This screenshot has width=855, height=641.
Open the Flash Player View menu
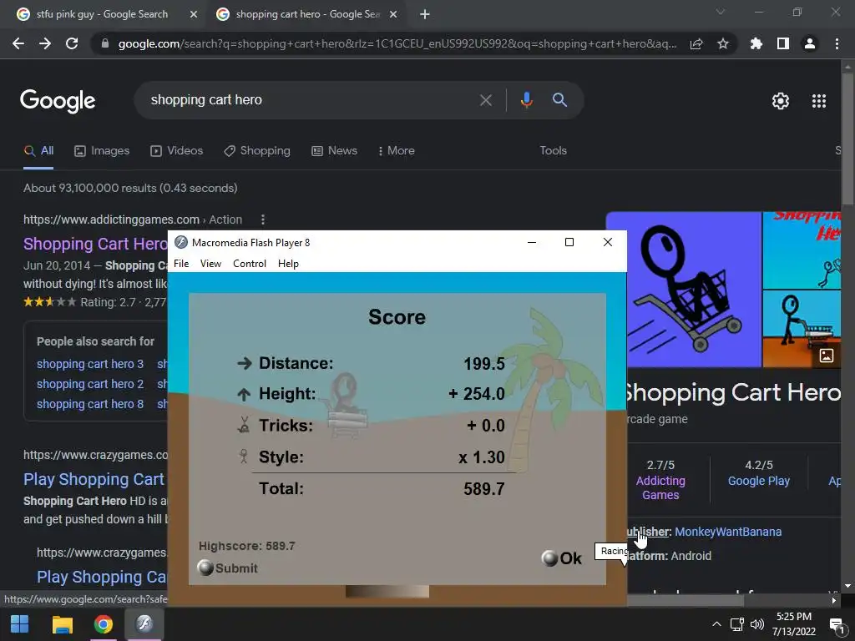tap(210, 264)
